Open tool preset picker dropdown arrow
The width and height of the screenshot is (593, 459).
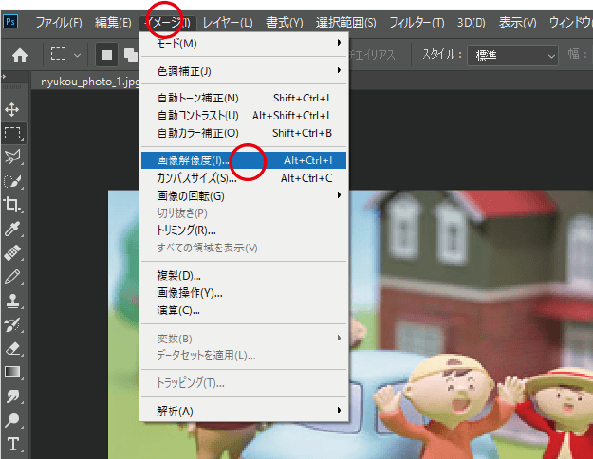[x=77, y=56]
